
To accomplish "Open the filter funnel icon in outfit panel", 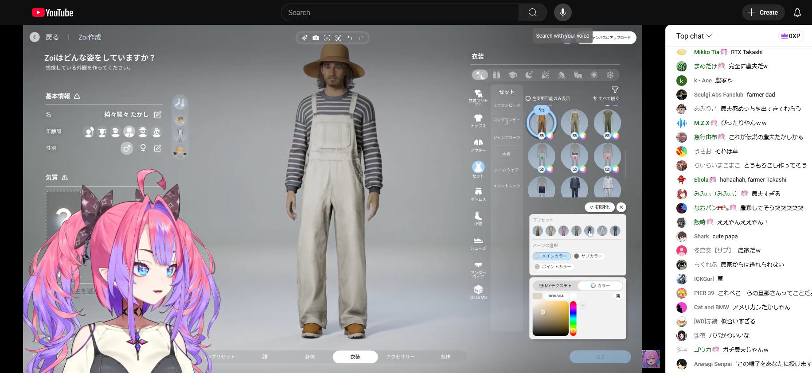I will (x=615, y=90).
